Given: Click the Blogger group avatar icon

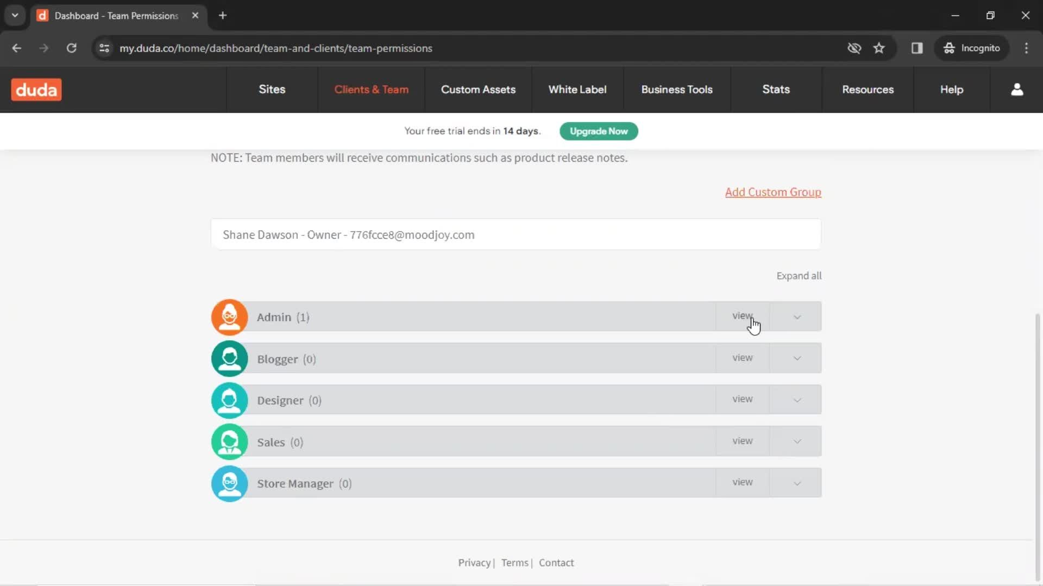Looking at the screenshot, I should 229,359.
